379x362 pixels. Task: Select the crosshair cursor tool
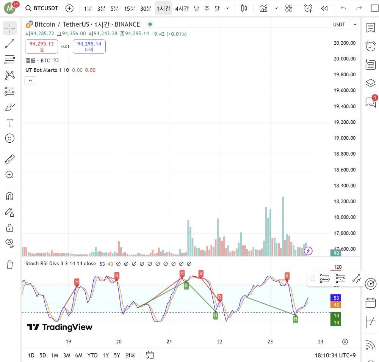tap(10, 28)
